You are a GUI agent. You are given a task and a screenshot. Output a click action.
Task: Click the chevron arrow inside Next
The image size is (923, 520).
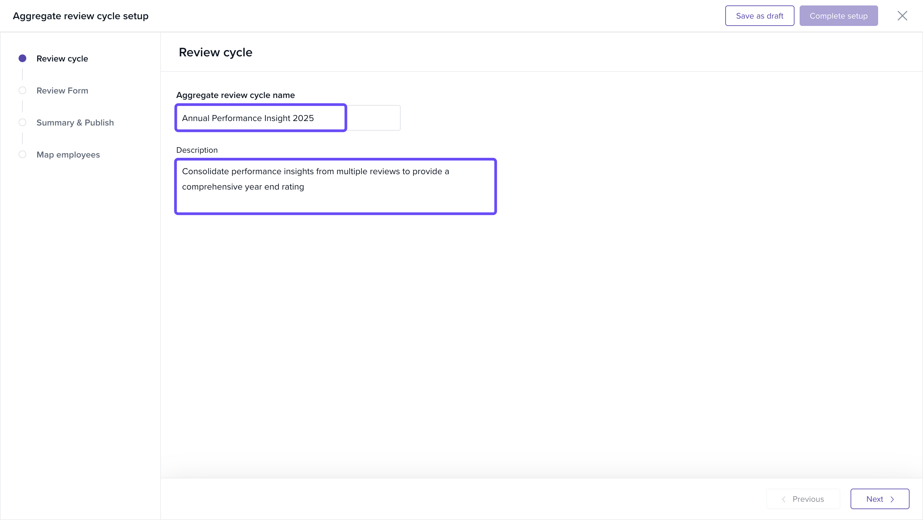click(x=892, y=499)
